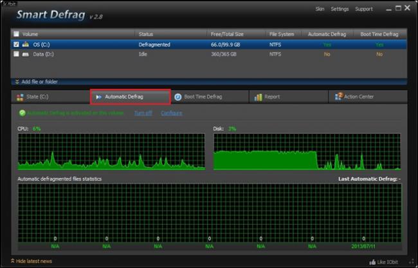Click the CPU percentage value
The height and width of the screenshot is (268, 418).
pyautogui.click(x=37, y=129)
